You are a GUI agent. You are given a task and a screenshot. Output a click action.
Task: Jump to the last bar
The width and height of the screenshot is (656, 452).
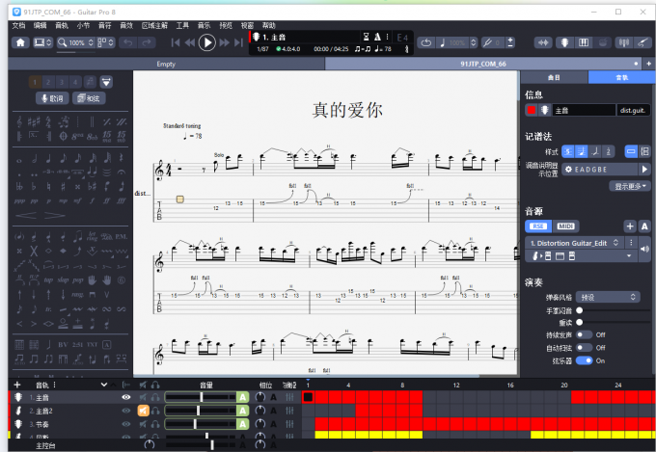pyautogui.click(x=238, y=42)
